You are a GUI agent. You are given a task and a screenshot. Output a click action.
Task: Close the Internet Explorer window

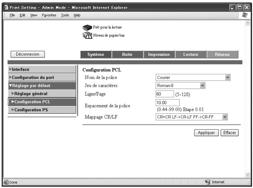coord(247,7)
